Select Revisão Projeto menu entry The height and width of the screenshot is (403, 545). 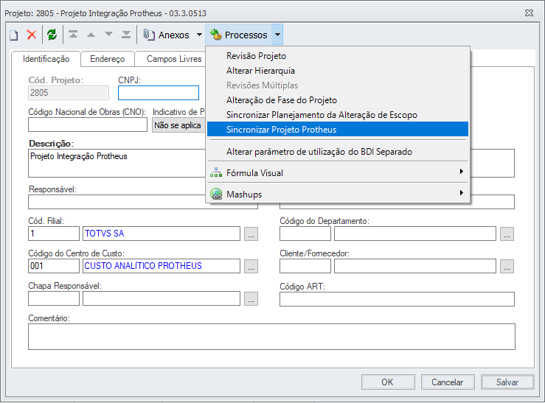point(338,56)
